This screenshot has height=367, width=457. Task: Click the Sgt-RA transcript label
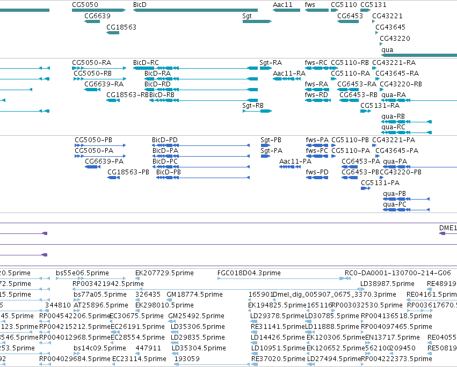[271, 63]
